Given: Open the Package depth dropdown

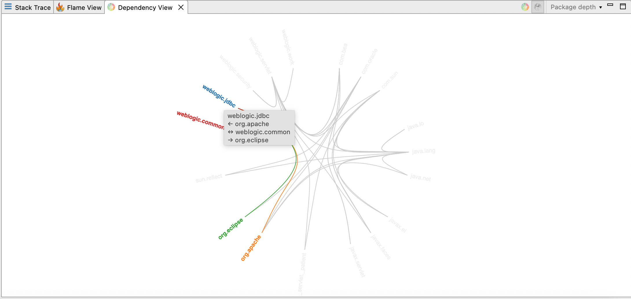Looking at the screenshot, I should (x=577, y=7).
